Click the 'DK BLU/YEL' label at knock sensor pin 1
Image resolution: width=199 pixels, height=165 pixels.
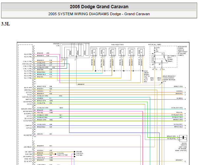(x=172, y=139)
